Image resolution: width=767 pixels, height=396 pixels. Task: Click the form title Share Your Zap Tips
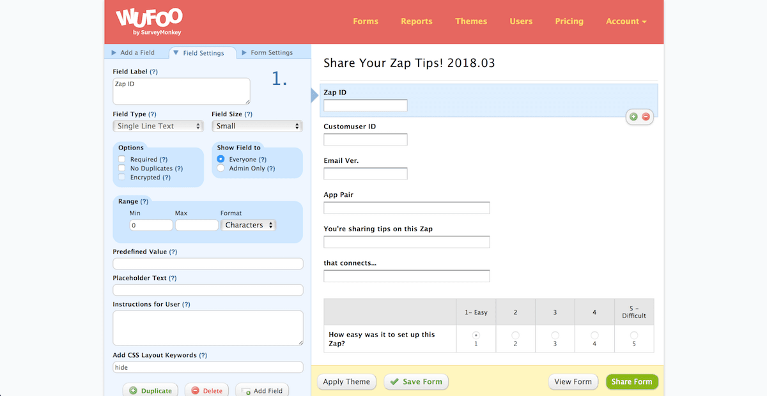(x=409, y=63)
